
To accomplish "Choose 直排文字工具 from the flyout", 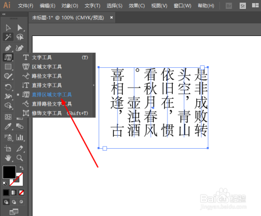I will (55, 85).
